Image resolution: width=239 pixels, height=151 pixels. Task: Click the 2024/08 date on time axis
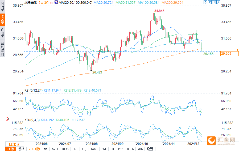[92, 144]
